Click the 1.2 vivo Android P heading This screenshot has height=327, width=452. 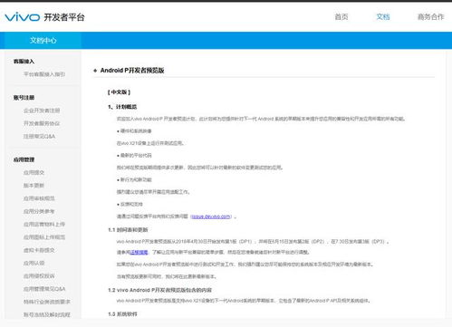(159, 290)
